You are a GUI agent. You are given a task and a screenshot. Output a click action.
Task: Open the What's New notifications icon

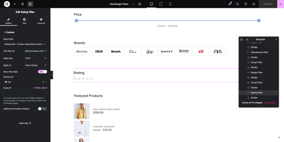coord(230,4)
